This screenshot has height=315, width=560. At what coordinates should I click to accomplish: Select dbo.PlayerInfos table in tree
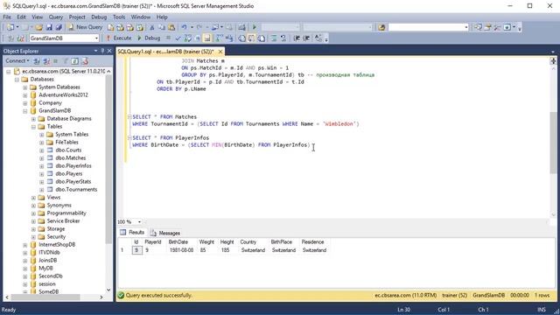pyautogui.click(x=73, y=165)
